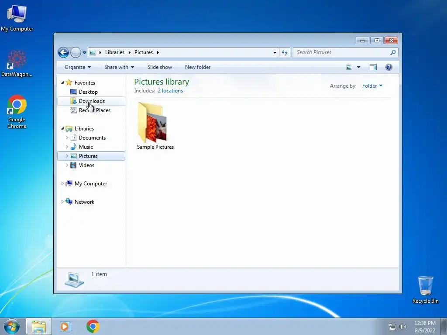
Task: Expand the arrow after Libraries in the path
Action: pyautogui.click(x=129, y=52)
